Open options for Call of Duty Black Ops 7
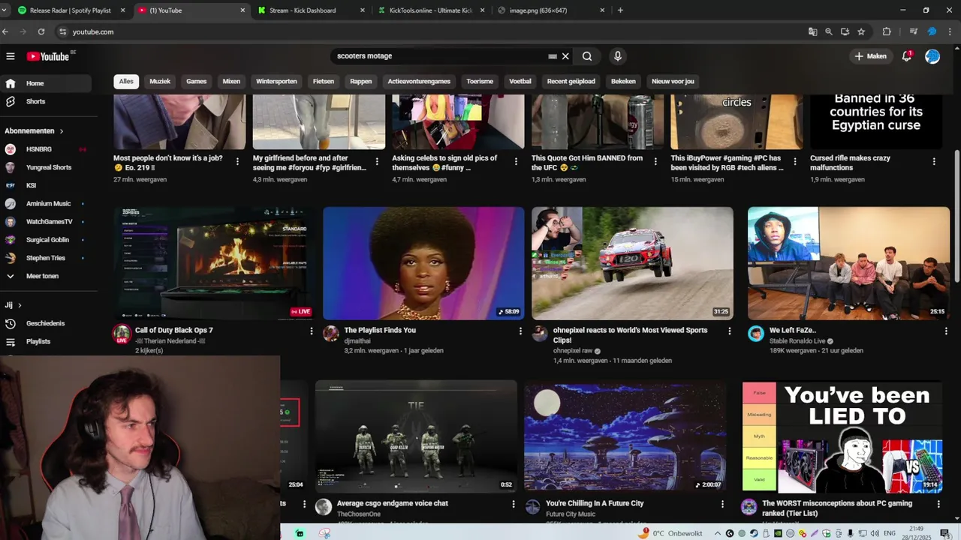Viewport: 961px width, 540px height. (312, 331)
